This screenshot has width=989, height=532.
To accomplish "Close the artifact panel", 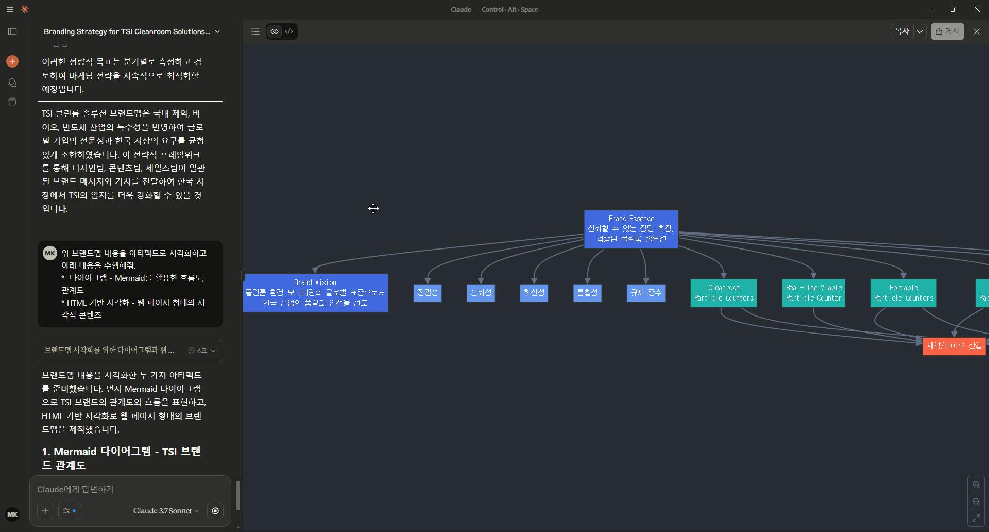I will tap(977, 31).
